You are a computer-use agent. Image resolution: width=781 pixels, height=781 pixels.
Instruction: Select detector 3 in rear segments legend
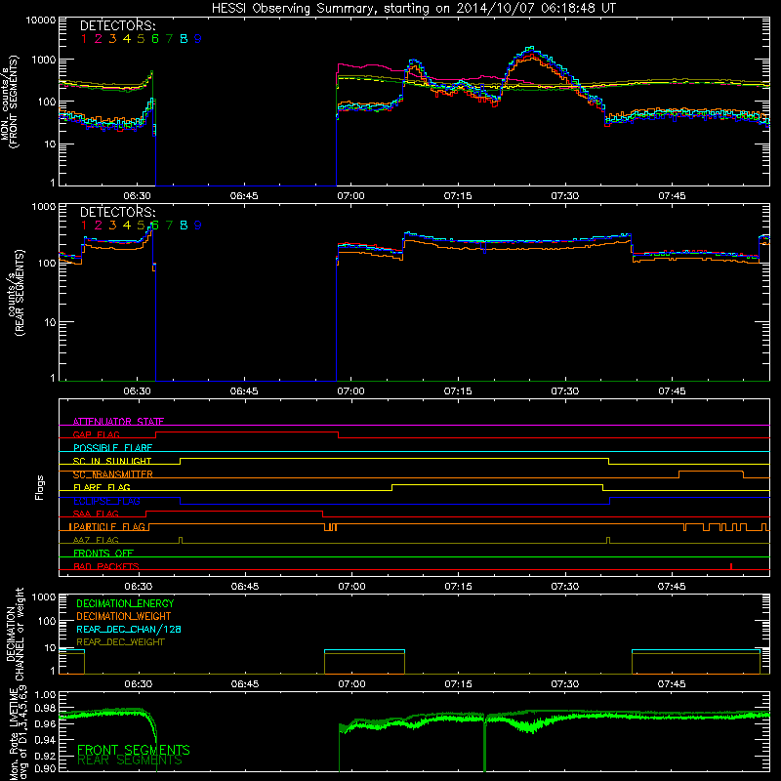click(112, 226)
